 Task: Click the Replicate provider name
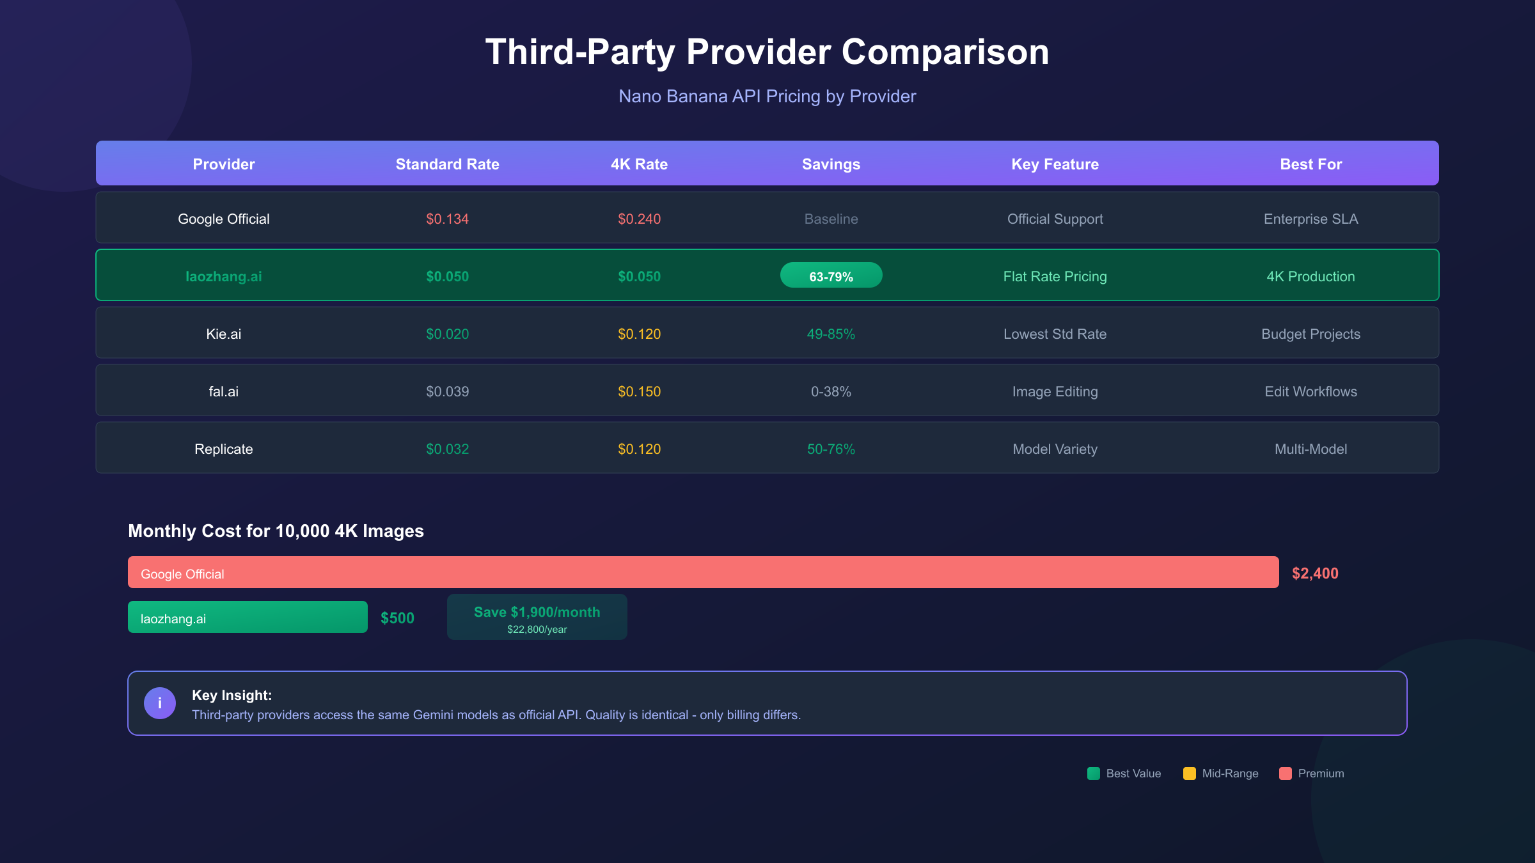pyautogui.click(x=224, y=449)
